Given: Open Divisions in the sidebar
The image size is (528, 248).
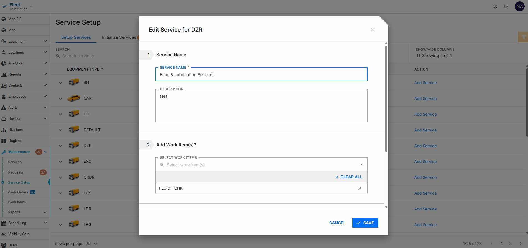Looking at the screenshot, I should 16,130.
